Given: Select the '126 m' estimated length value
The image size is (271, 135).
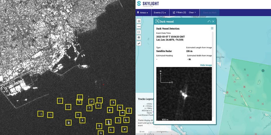Looking at the screenshot, I should (x=189, y=51).
